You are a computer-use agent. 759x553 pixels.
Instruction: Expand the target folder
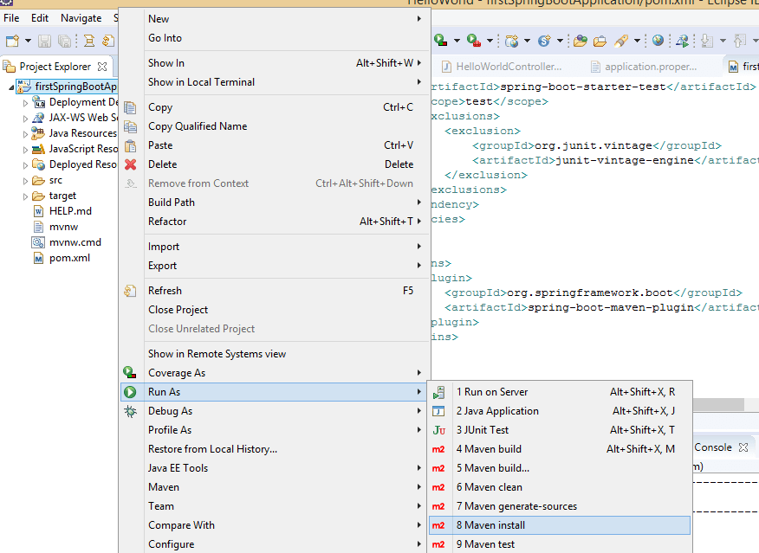click(26, 196)
